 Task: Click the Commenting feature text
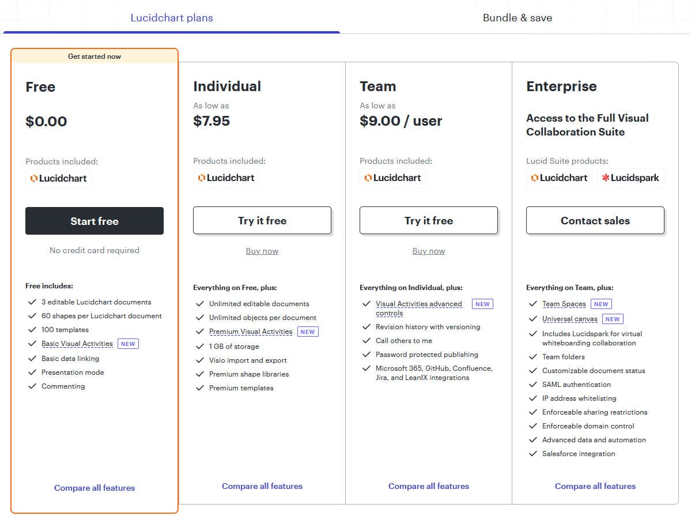click(63, 386)
